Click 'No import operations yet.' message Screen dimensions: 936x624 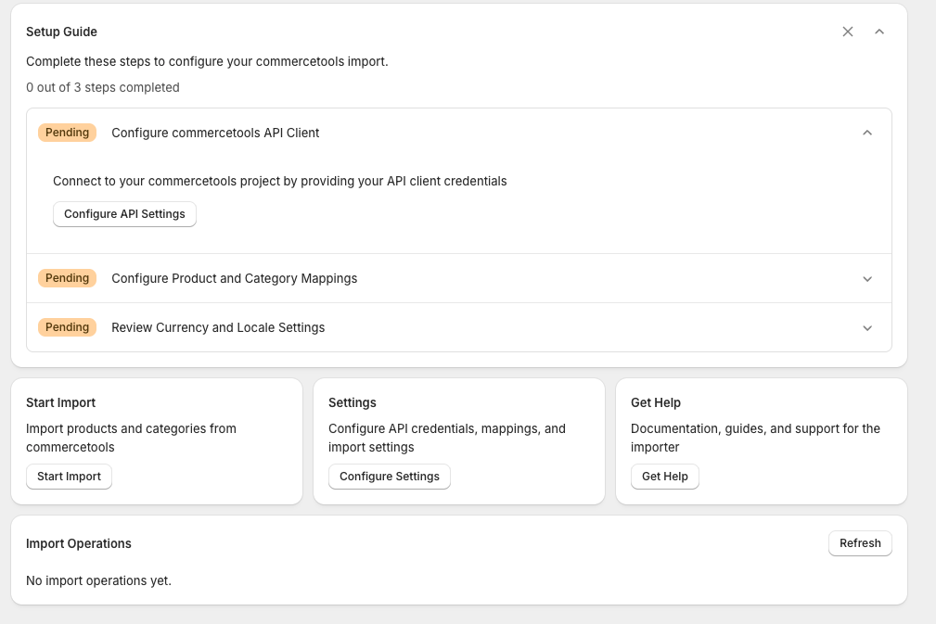(98, 580)
